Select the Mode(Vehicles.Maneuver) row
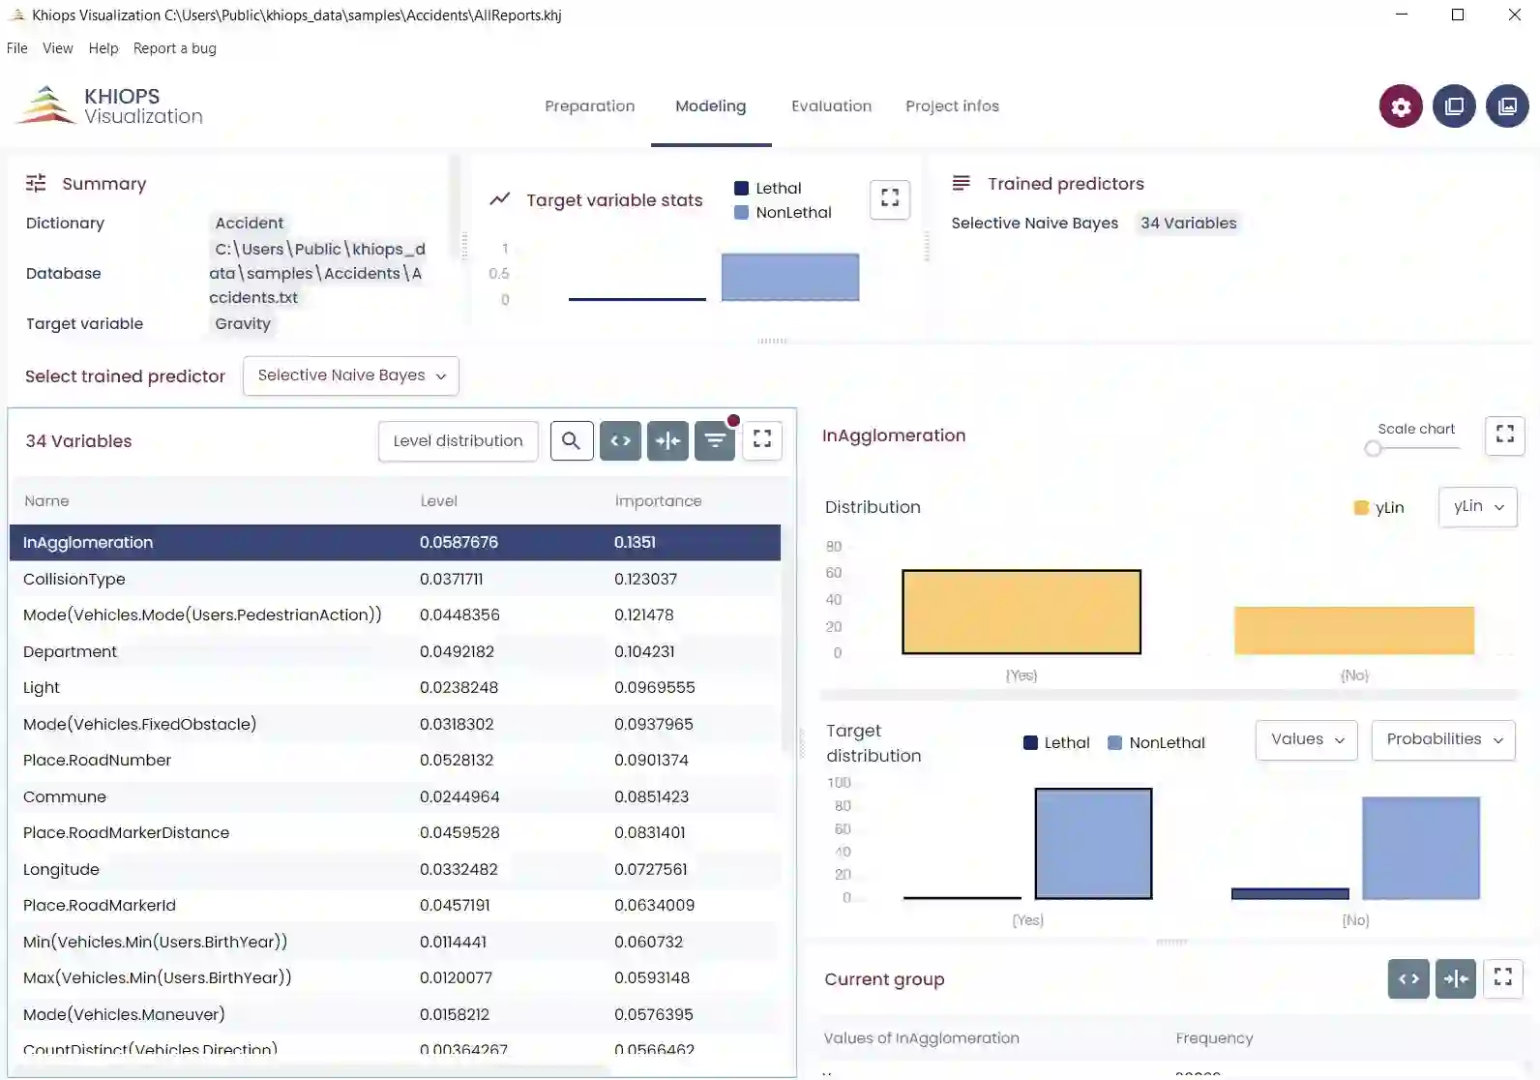 point(395,1014)
